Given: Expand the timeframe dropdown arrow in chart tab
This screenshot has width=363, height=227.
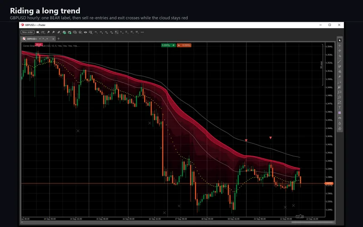Looking at the screenshot, I should point(47,39).
